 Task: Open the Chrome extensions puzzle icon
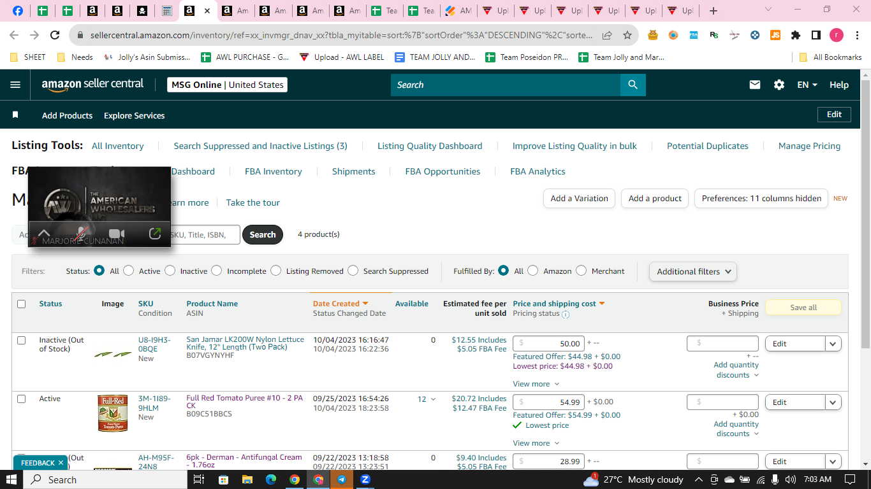795,35
